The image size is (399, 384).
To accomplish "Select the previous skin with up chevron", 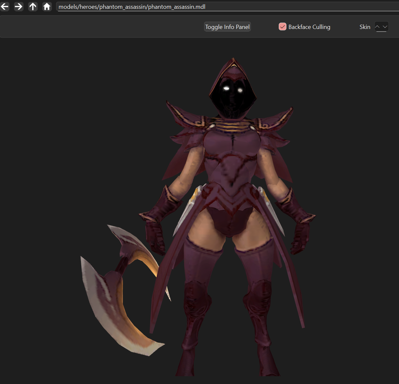I will point(378,27).
